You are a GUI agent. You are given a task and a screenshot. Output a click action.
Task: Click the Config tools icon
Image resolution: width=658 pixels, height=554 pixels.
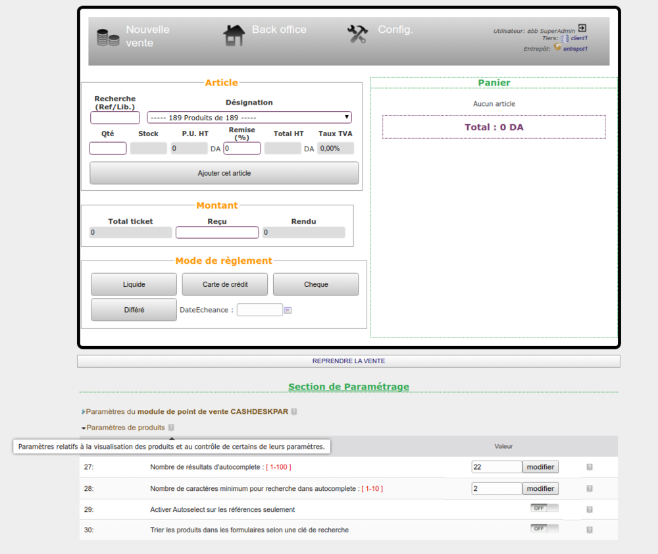coord(357,34)
